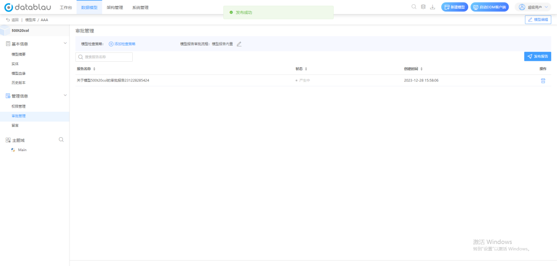The image size is (557, 266).
Task: Select the 数据模型 tab
Action: point(89,7)
